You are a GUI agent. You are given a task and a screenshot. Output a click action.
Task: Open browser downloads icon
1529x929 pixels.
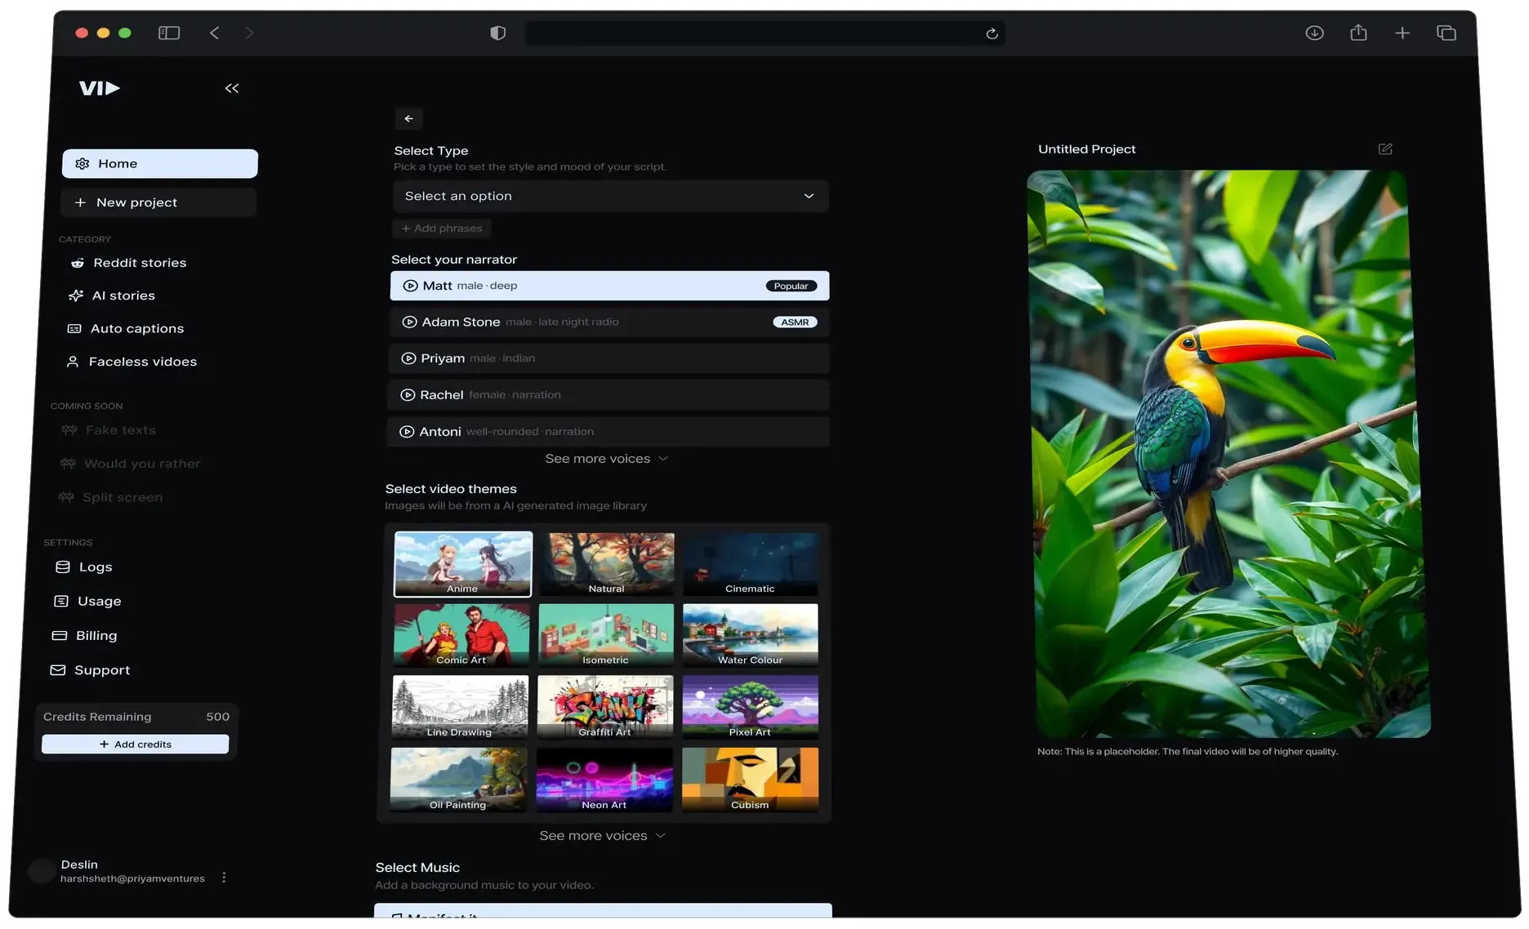click(1314, 33)
